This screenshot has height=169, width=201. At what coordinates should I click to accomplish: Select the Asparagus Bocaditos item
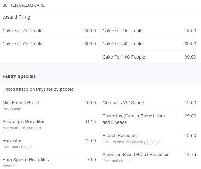(x=24, y=122)
